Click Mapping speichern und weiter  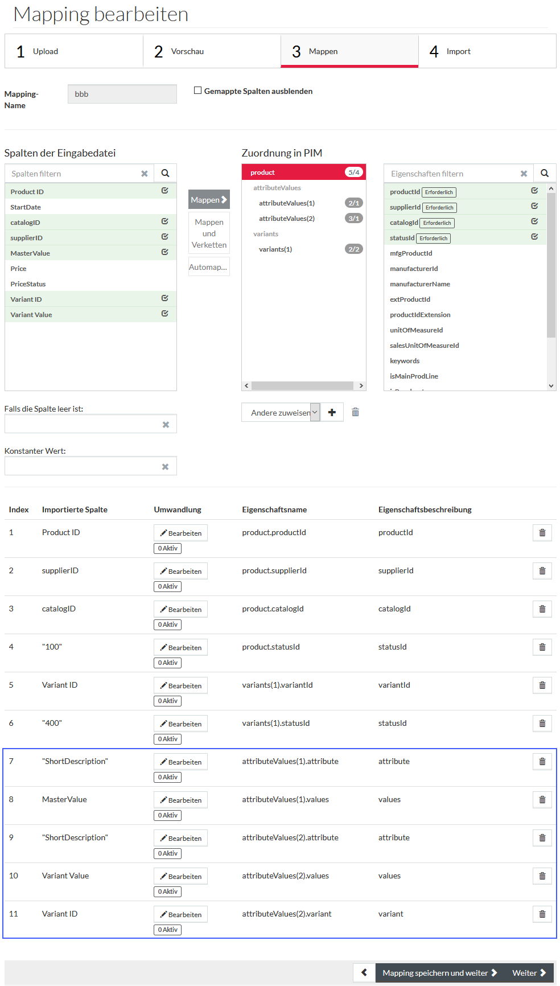point(440,973)
